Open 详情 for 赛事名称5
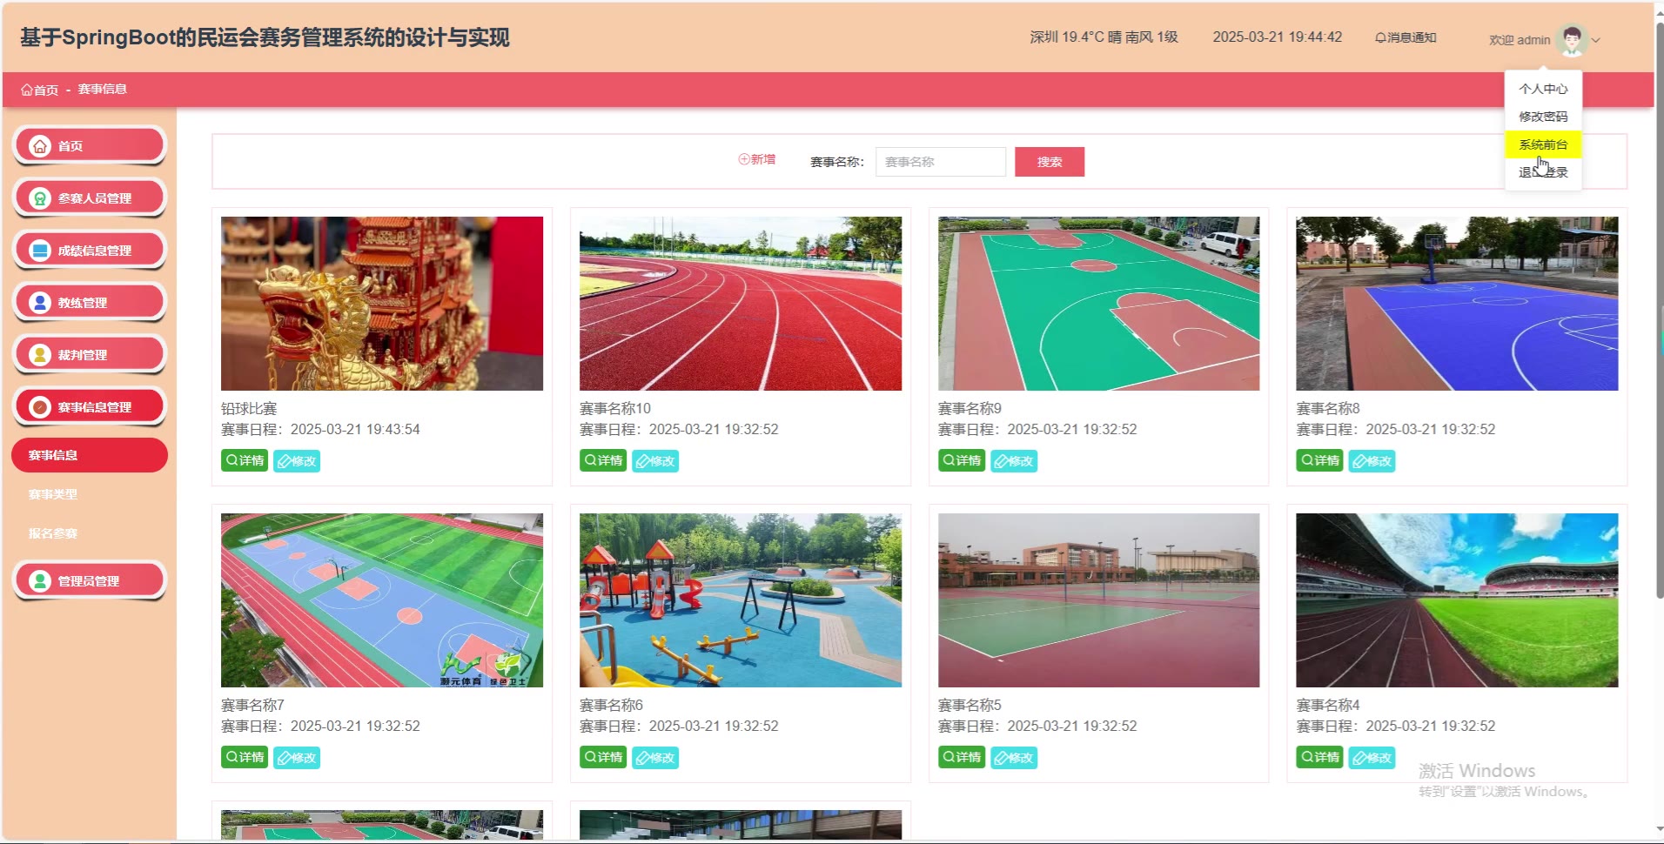 pos(962,757)
